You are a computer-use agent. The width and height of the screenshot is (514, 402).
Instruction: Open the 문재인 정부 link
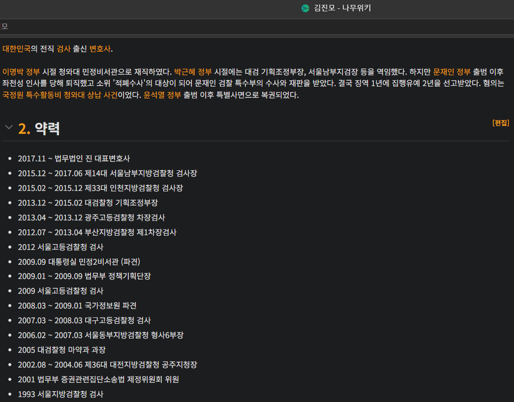(x=452, y=72)
